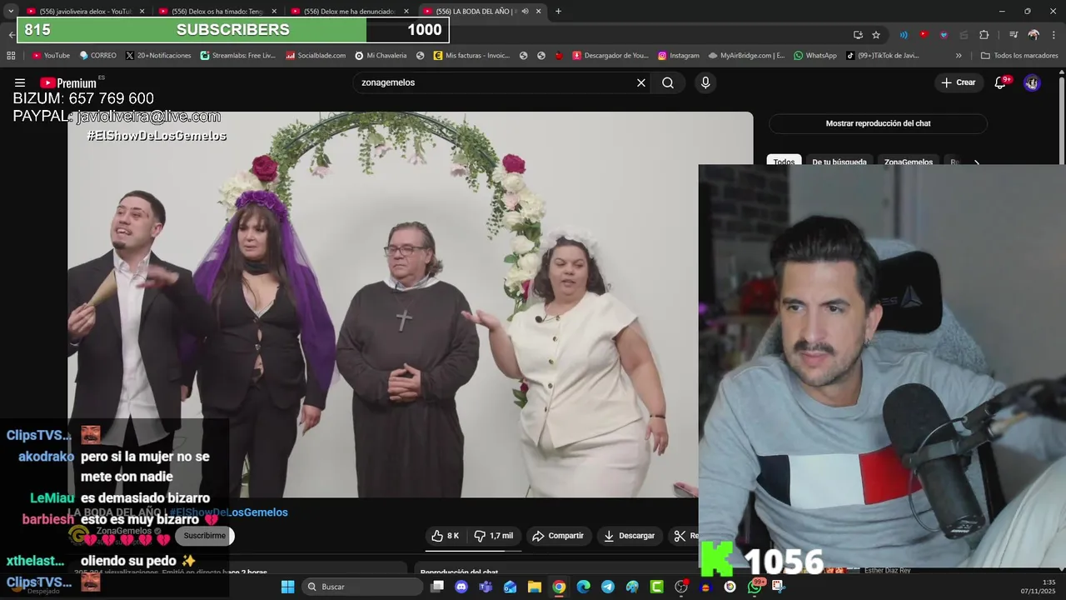
Task: Dislike the video showing 1,7 mil
Action: [x=494, y=536]
